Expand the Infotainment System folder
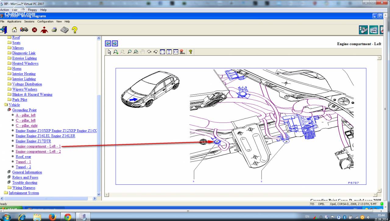The image size is (390, 221). point(6,193)
